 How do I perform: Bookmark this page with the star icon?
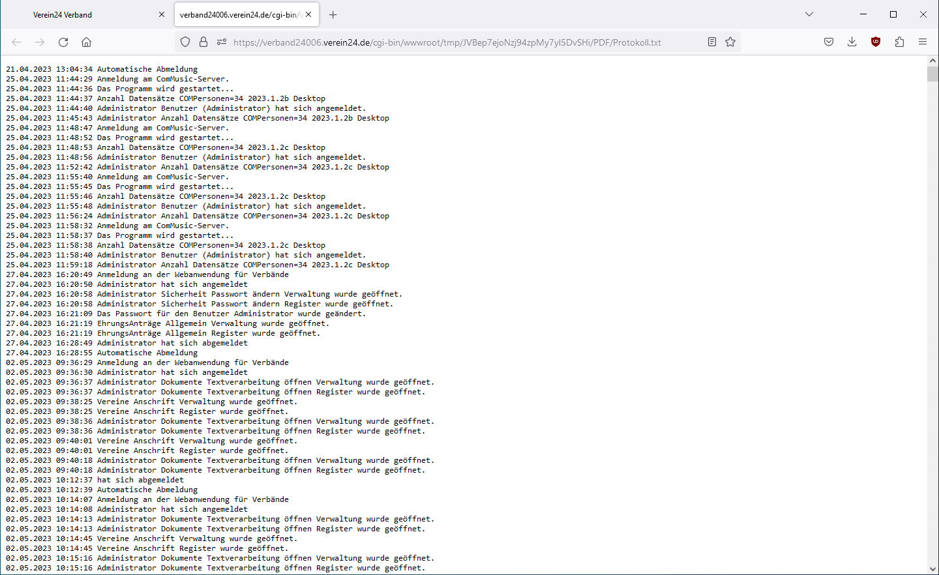[x=730, y=42]
